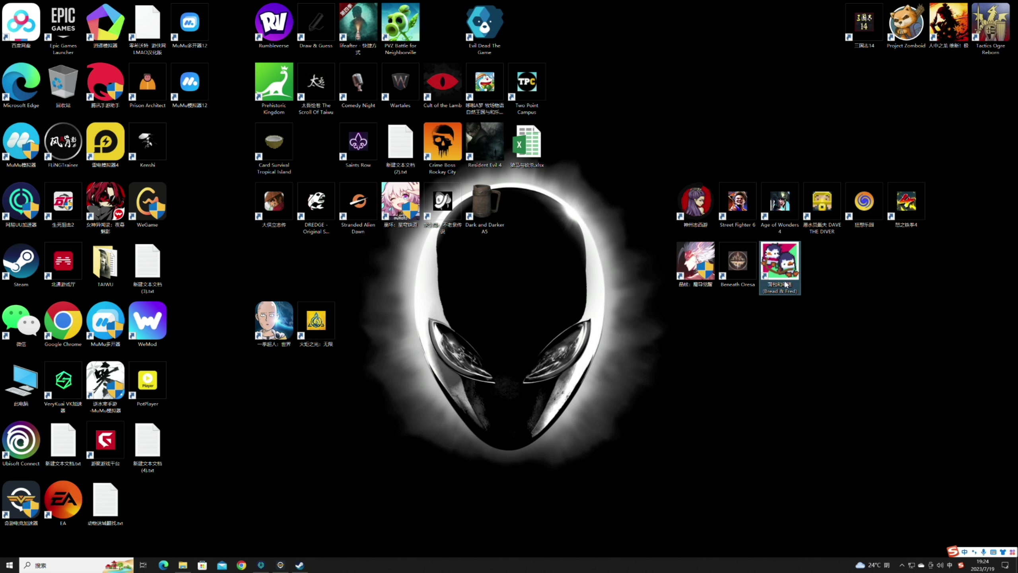Open the Mail app on the taskbar

click(222, 565)
